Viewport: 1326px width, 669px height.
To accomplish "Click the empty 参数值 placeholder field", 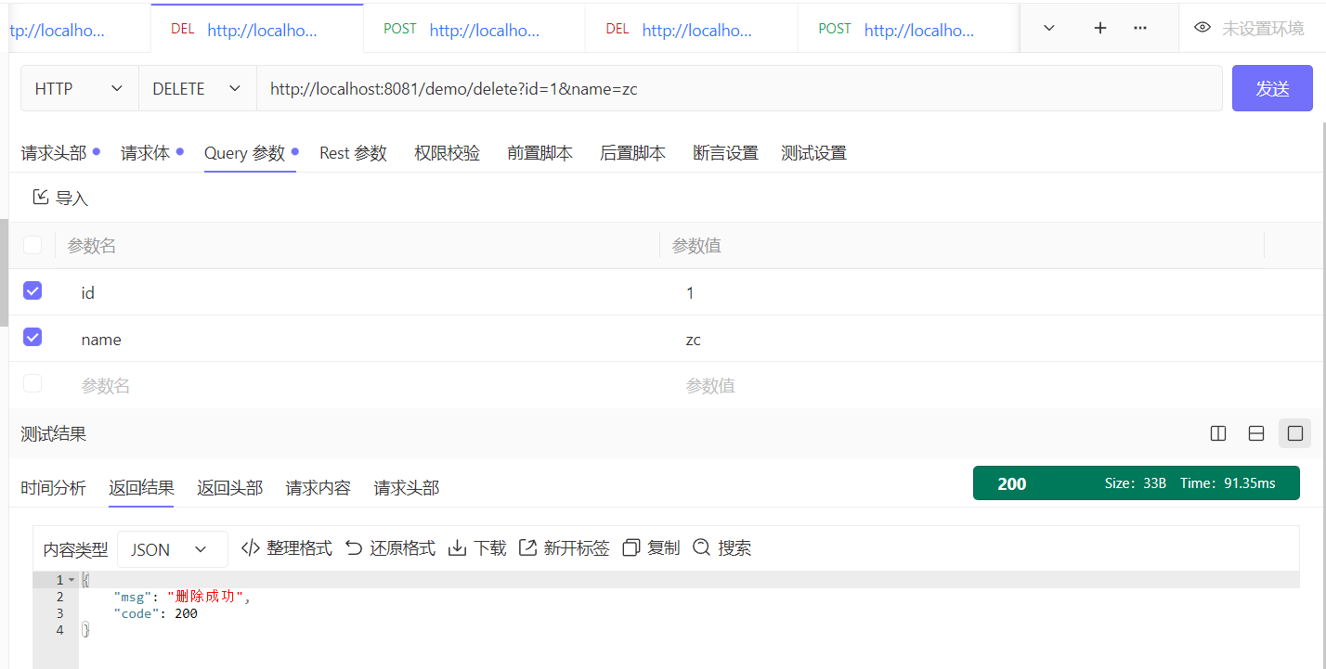I will point(961,385).
